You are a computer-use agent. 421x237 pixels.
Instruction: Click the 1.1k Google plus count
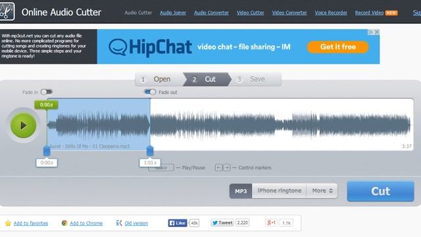point(286,223)
